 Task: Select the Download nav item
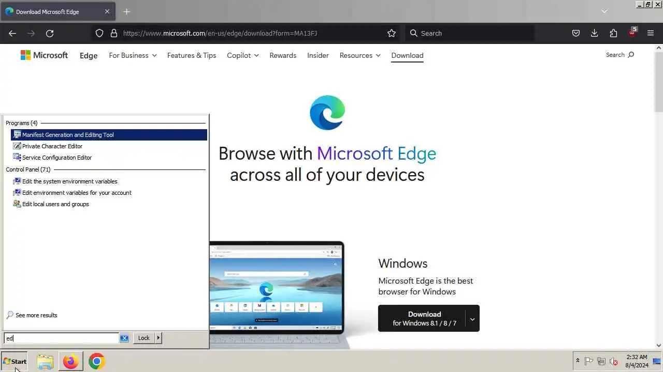[407, 55]
